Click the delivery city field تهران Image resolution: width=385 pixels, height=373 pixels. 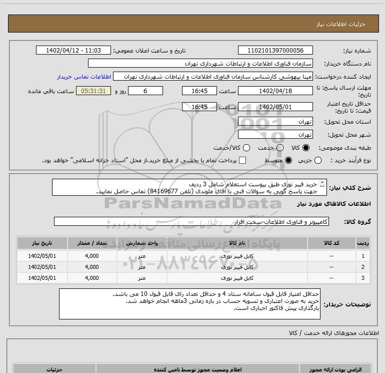click(x=275, y=135)
